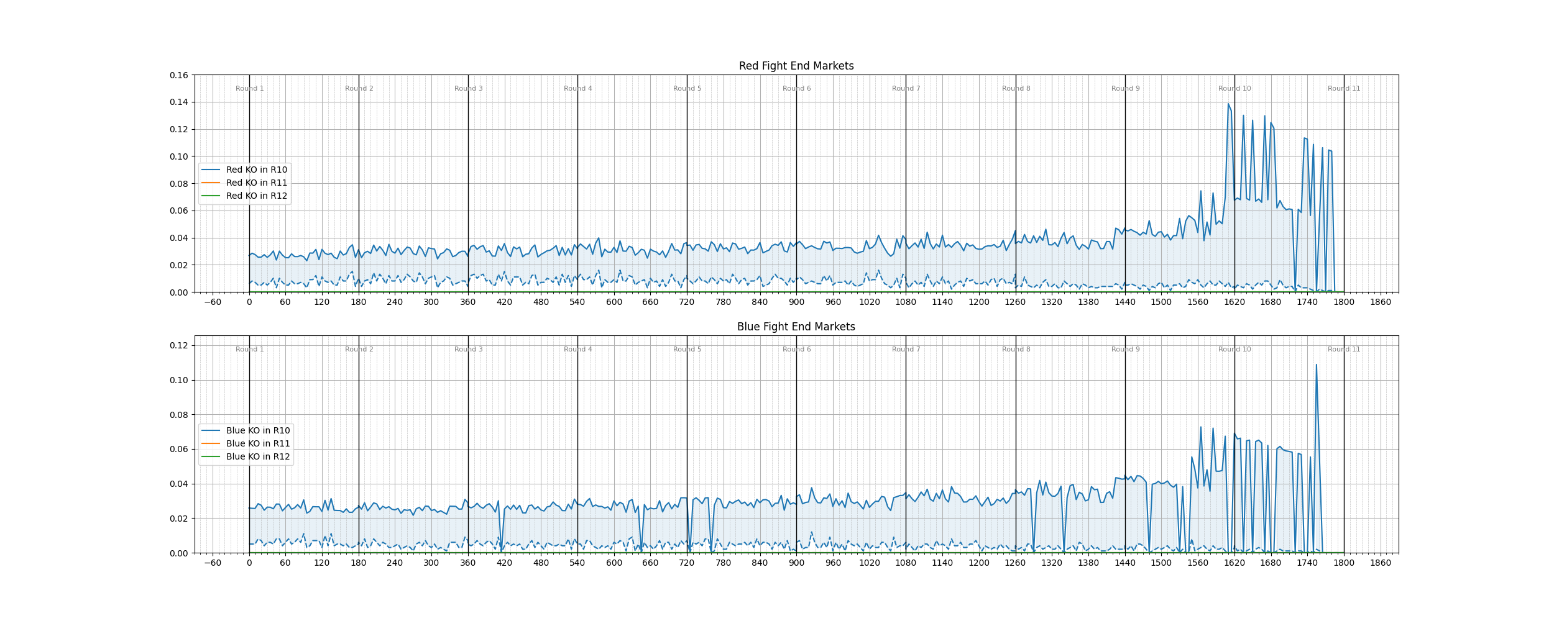Click the highest Red KO peak near 0.14
Screen dimensions: 1554x621
coord(1228,104)
